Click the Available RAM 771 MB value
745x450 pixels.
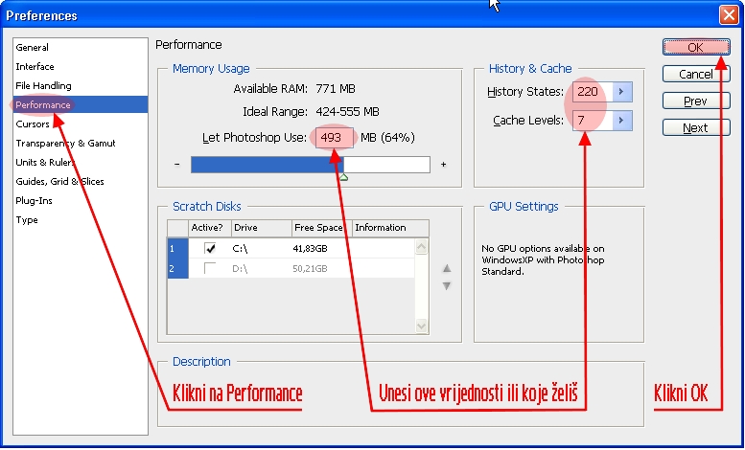[x=336, y=89]
